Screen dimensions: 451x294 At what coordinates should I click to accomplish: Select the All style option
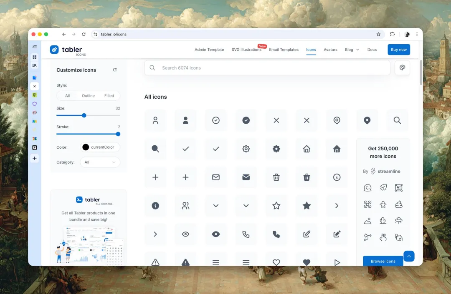(x=68, y=96)
